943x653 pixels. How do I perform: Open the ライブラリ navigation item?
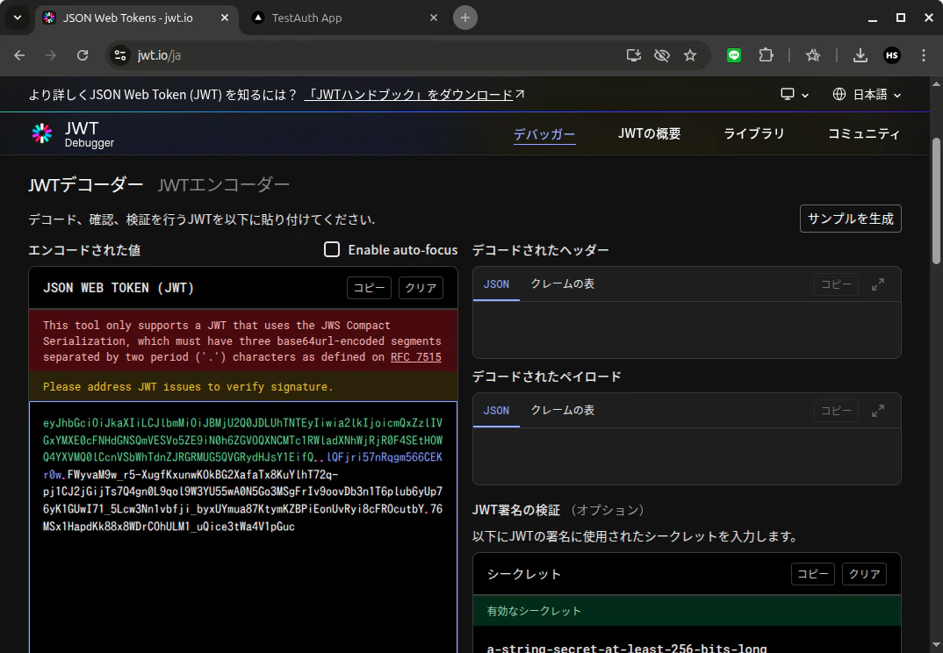coord(753,133)
